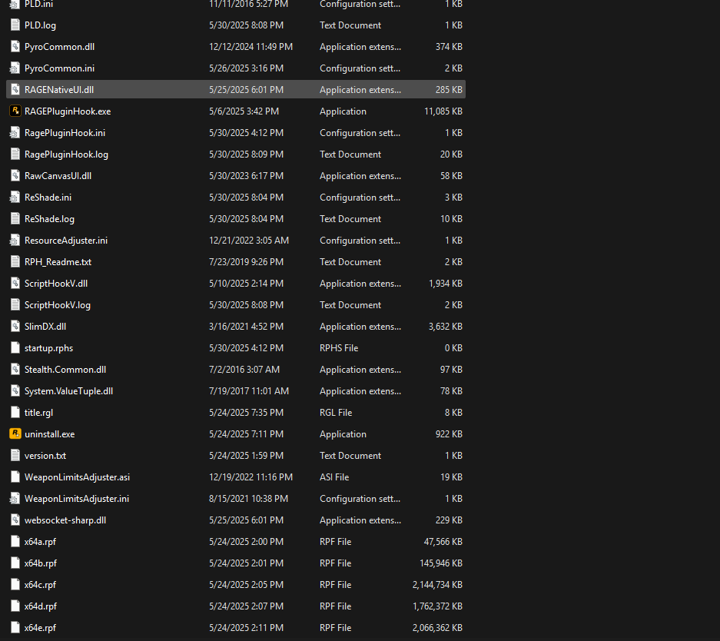This screenshot has height=641, width=720.
Task: Select the file name x64c.rpf
Action: [x=40, y=585]
